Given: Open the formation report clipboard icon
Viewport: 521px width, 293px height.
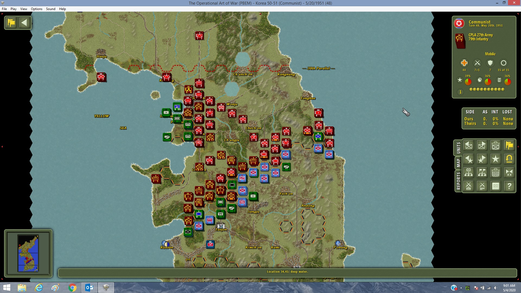Looking at the screenshot, I should [496, 173].
